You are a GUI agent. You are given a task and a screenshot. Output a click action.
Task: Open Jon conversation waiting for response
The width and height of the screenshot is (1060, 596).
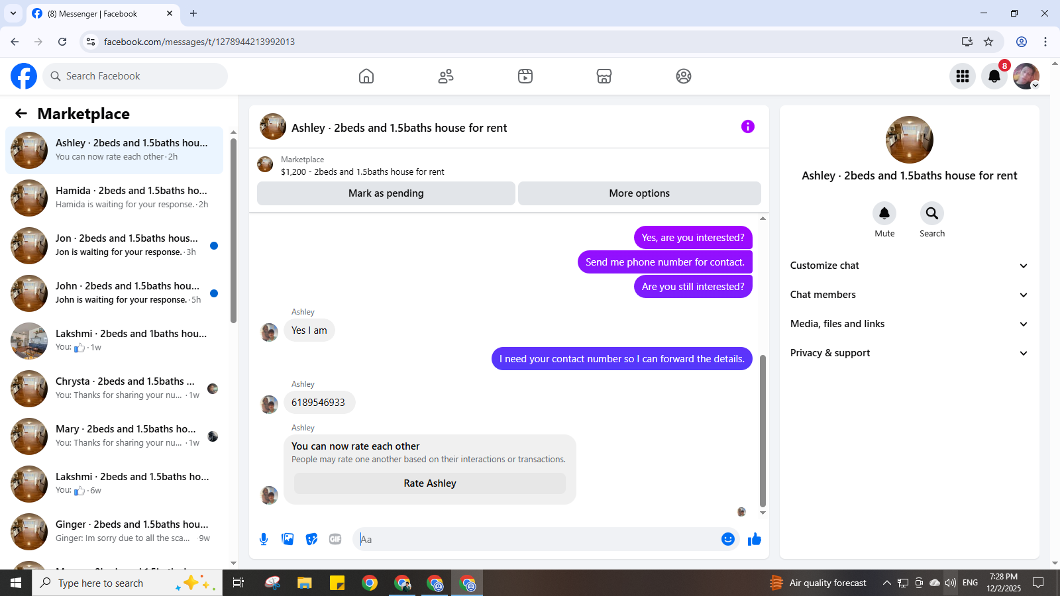(114, 246)
